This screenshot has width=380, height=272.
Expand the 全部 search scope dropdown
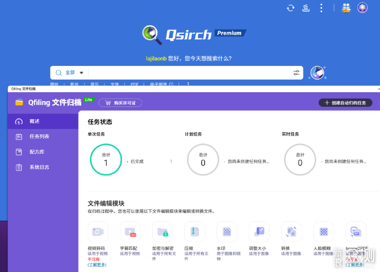(x=74, y=73)
